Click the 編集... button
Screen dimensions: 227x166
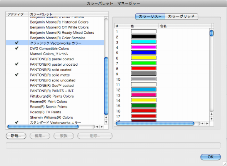click(x=40, y=136)
